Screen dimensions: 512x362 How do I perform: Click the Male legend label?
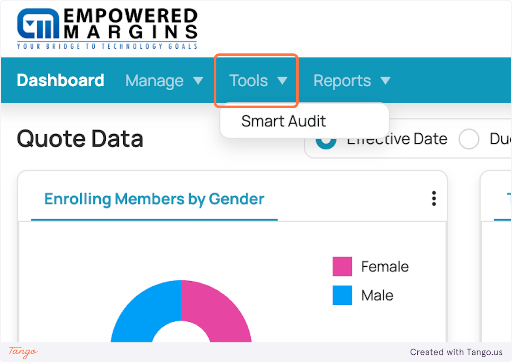(x=377, y=295)
